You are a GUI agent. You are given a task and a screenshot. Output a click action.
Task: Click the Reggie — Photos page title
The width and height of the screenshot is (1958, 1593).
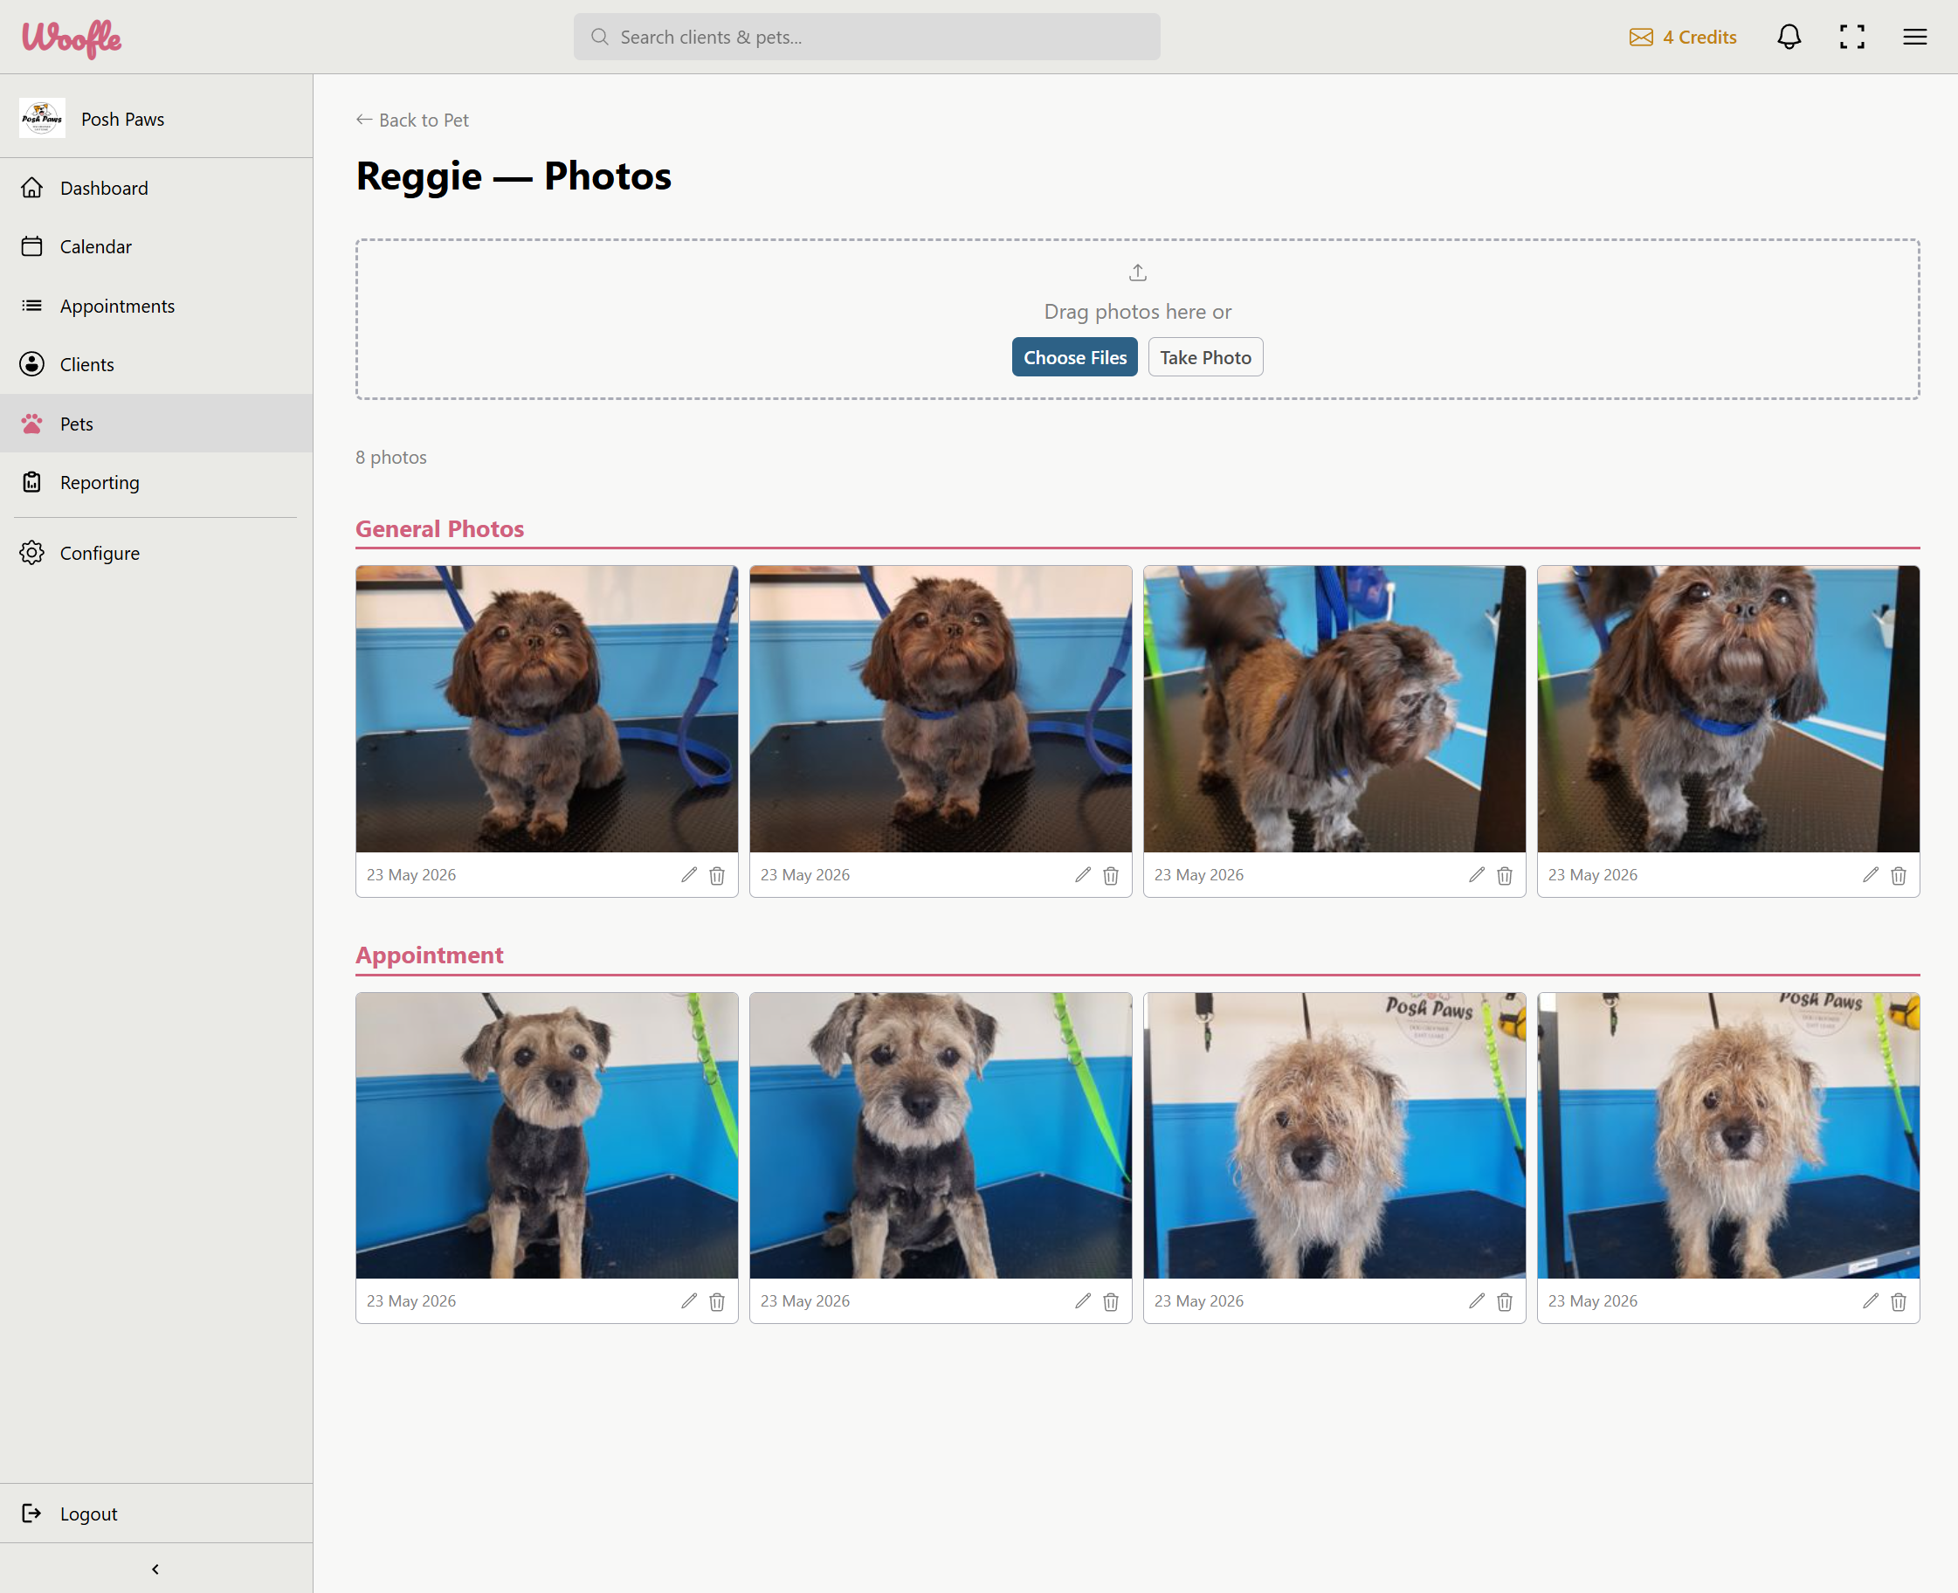click(513, 176)
